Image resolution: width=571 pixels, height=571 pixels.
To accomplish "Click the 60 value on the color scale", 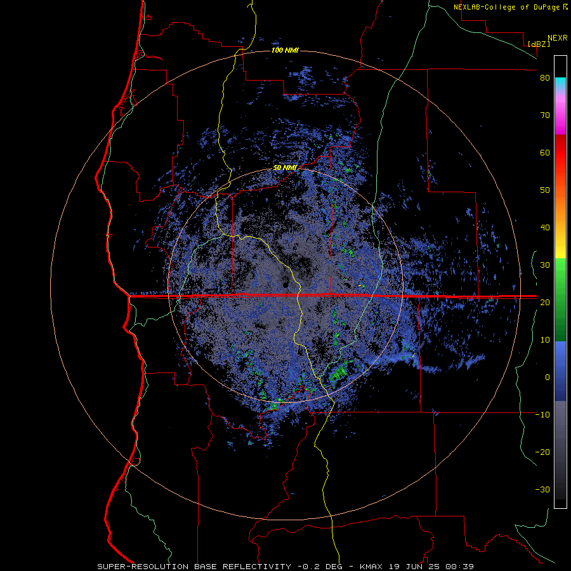I will (x=545, y=152).
